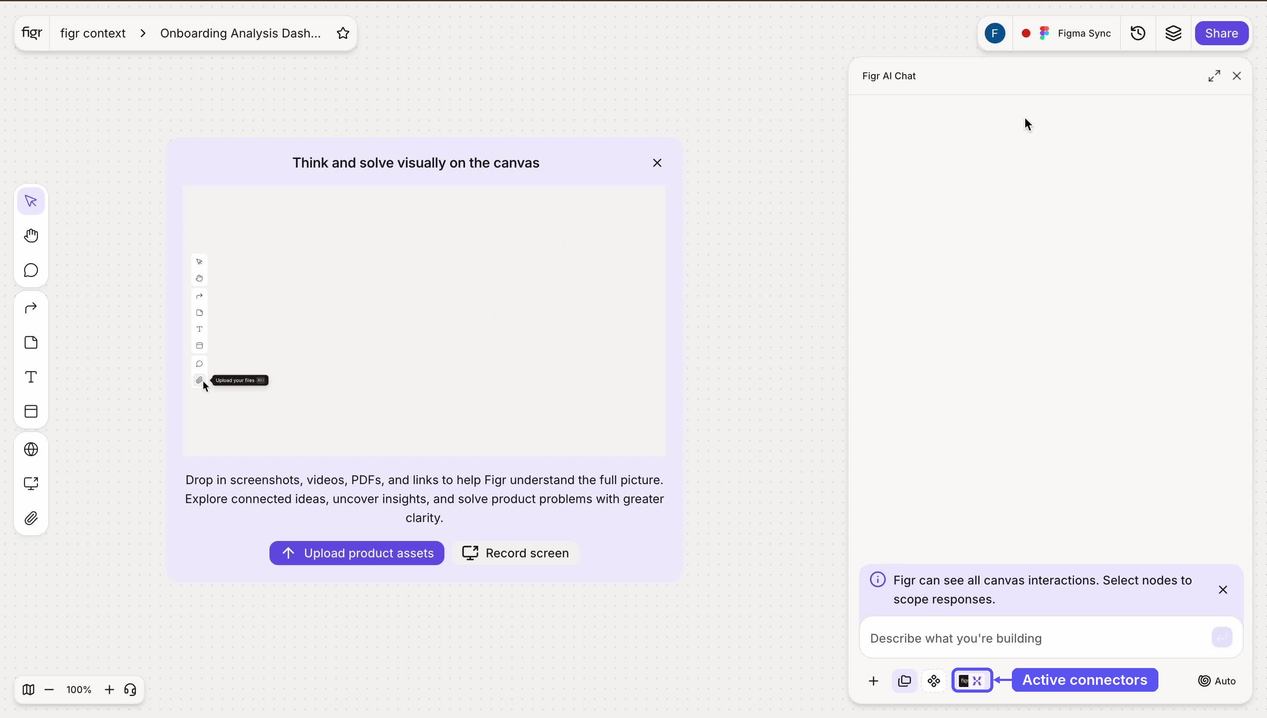Screen dimensions: 1267x718
Task: Open the active connectors button
Action: coord(972,681)
